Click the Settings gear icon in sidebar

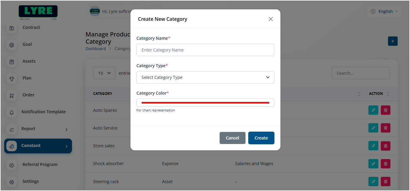tap(12, 182)
